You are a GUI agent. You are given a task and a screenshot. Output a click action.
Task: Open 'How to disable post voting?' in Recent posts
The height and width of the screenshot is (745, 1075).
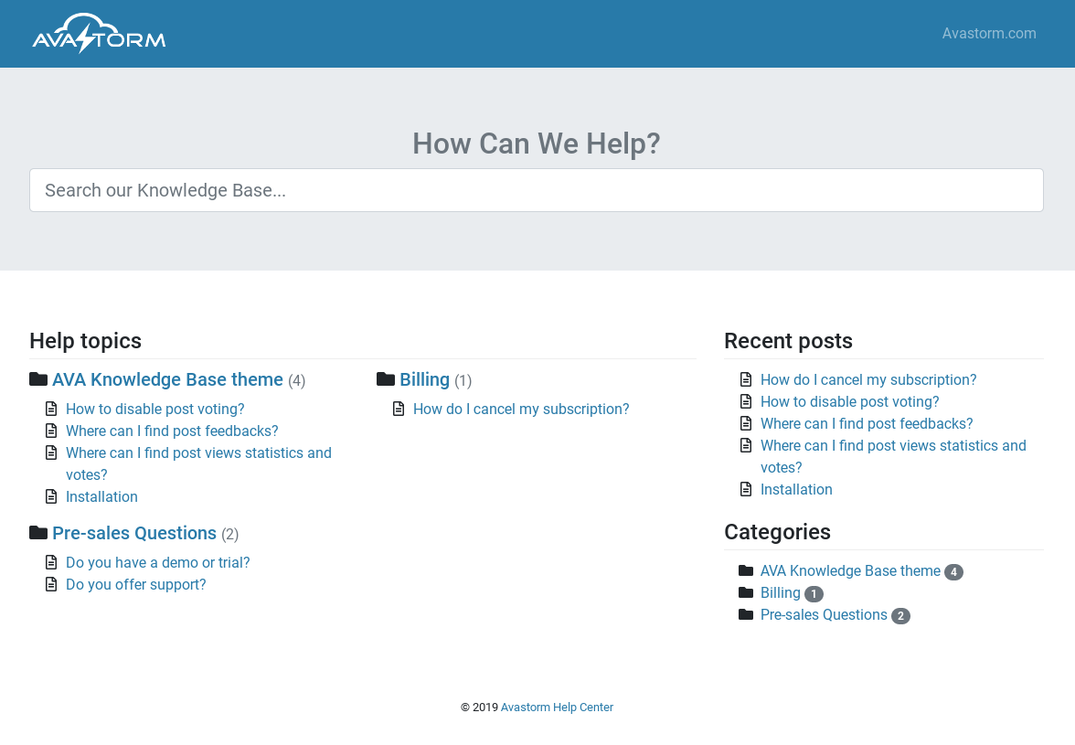coord(849,401)
